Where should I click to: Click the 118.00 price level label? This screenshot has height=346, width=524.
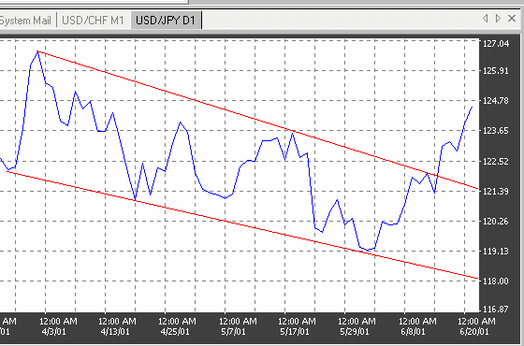(496, 281)
